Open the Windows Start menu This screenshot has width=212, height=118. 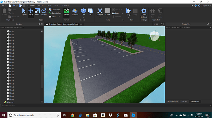[x=4, y=115]
